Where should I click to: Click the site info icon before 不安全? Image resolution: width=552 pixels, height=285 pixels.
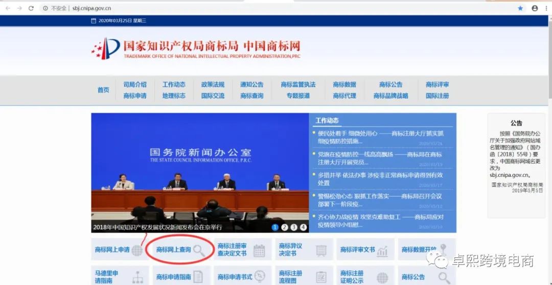pos(46,8)
